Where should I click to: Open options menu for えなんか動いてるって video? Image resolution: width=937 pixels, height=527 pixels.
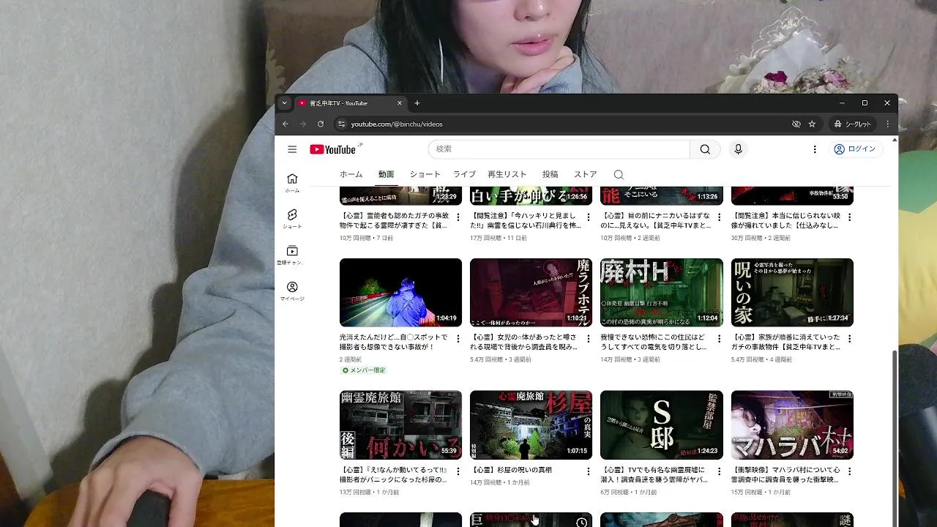(458, 471)
